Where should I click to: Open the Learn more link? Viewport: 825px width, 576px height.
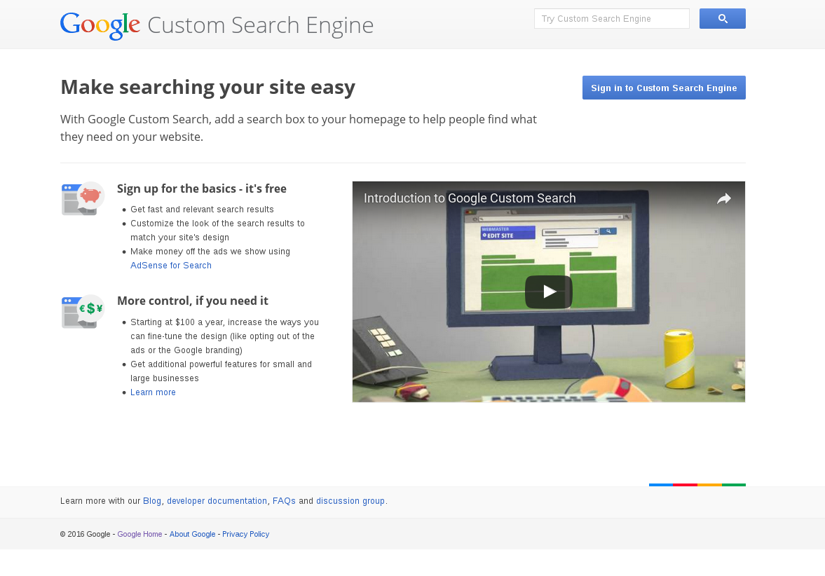point(153,392)
